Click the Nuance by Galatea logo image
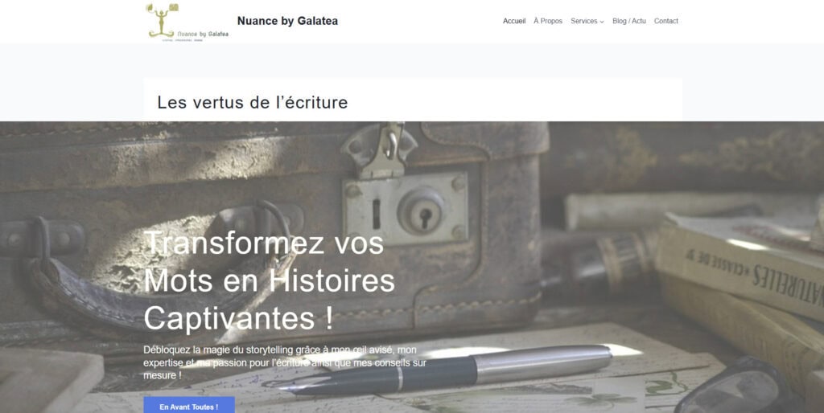 [187, 22]
